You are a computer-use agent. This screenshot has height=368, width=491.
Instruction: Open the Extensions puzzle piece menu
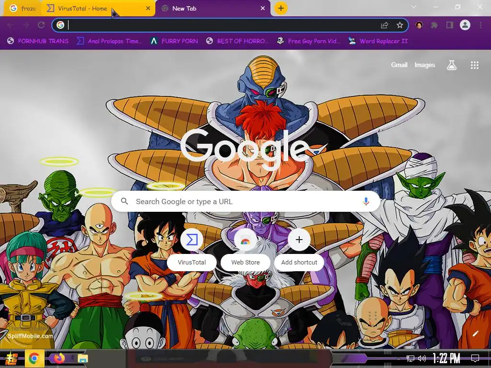click(434, 25)
